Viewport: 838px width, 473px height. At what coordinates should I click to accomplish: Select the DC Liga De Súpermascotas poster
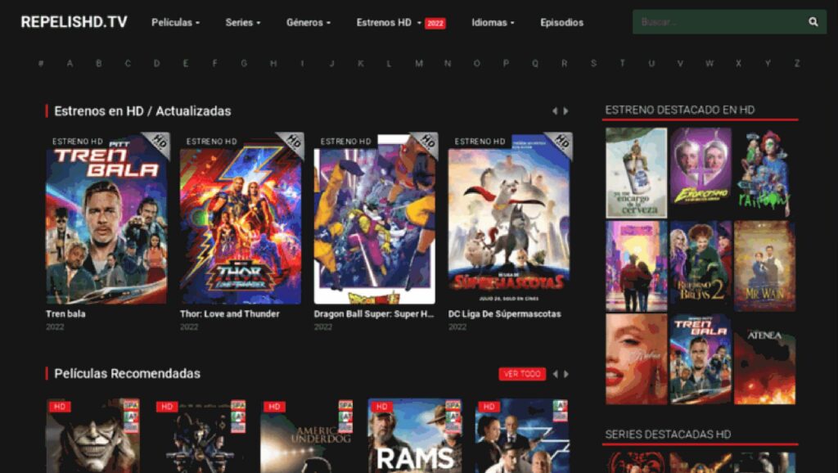click(509, 218)
